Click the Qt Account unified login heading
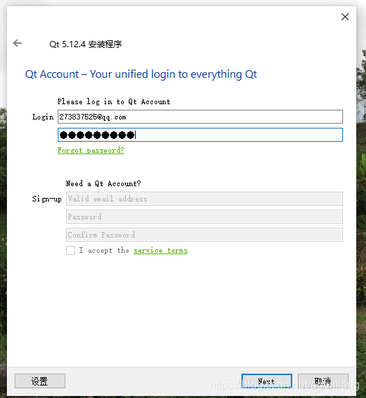The height and width of the screenshot is (398, 366). click(x=141, y=74)
